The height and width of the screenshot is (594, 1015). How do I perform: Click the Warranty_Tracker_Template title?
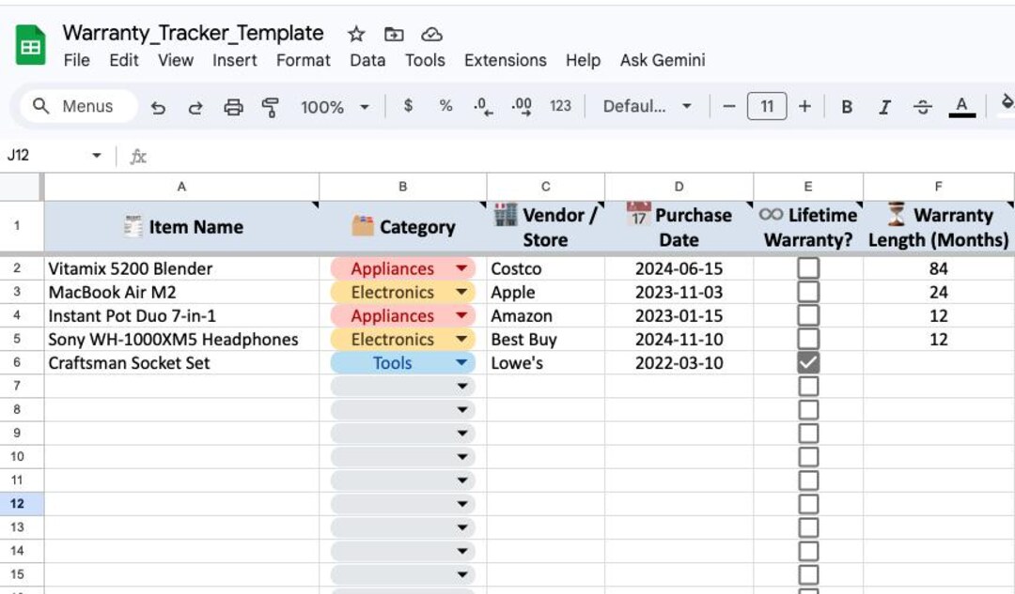coord(193,33)
